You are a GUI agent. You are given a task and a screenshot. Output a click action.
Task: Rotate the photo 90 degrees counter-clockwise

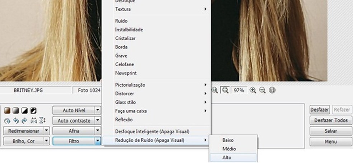pyautogui.click(x=16, y=121)
